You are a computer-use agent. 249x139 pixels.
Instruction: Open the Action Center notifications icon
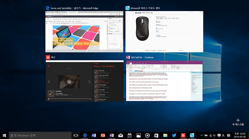click(219, 135)
